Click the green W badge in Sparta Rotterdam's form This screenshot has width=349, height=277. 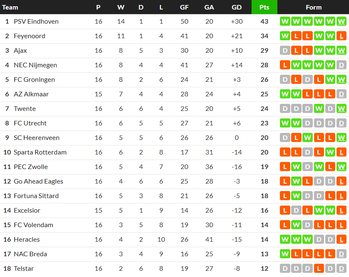tap(330, 152)
